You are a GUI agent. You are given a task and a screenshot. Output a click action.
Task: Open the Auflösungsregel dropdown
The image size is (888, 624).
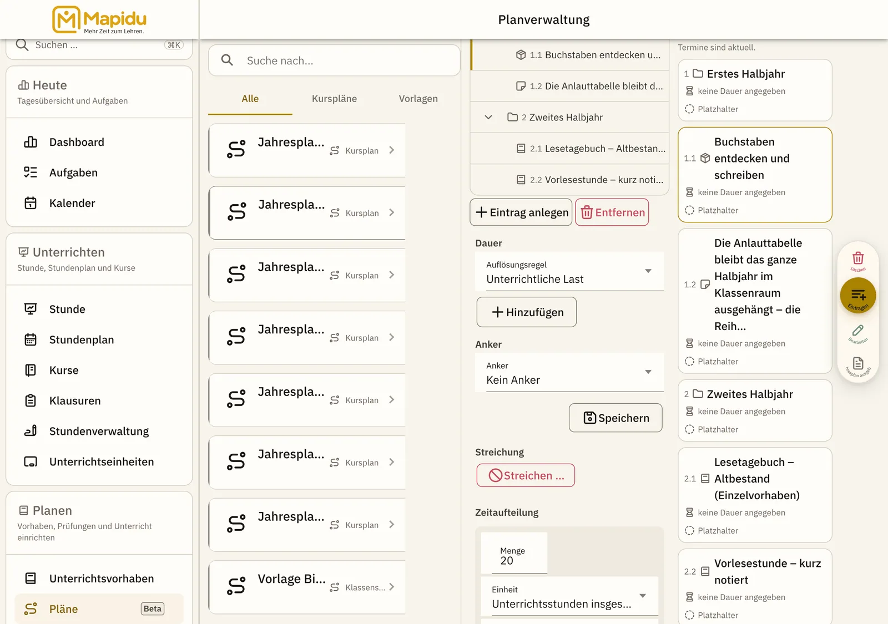[x=569, y=272]
